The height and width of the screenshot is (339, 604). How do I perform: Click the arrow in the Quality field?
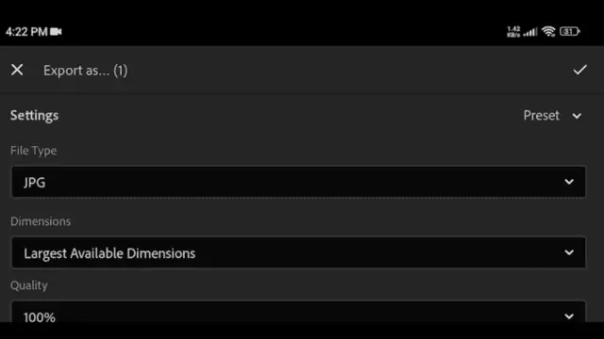pos(569,316)
